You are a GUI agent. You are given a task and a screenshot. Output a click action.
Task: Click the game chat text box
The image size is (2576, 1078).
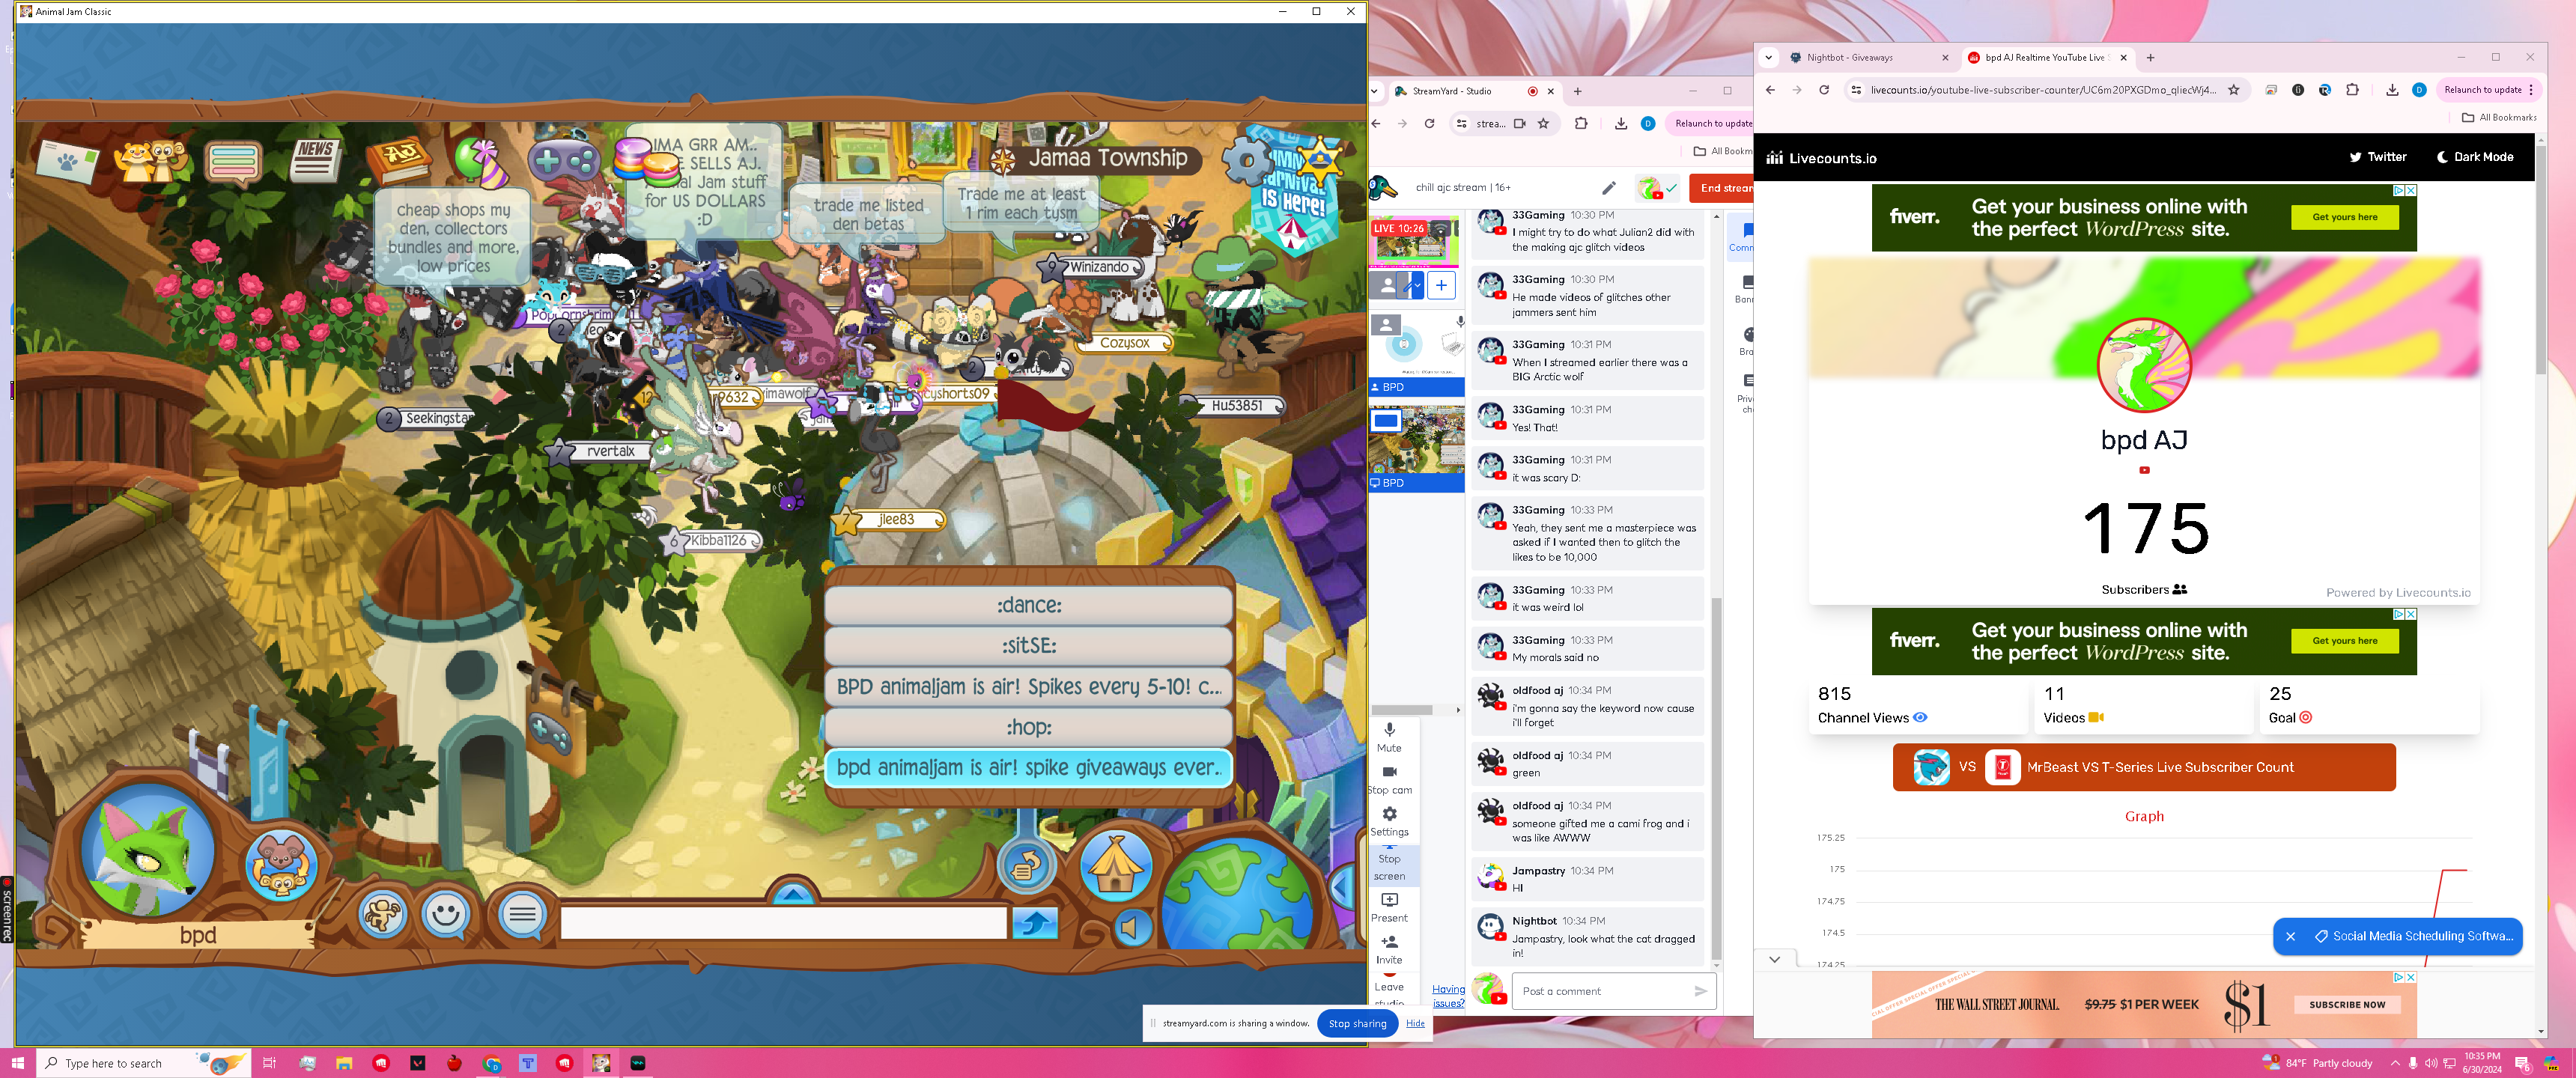coord(783,923)
